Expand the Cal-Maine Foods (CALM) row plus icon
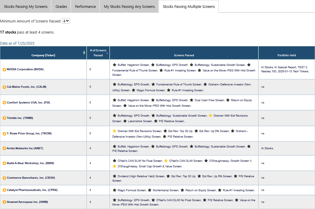The image size is (315, 209). click(x=4, y=87)
